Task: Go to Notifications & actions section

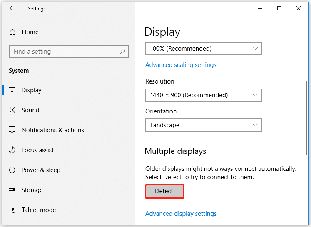Action: [x=53, y=130]
